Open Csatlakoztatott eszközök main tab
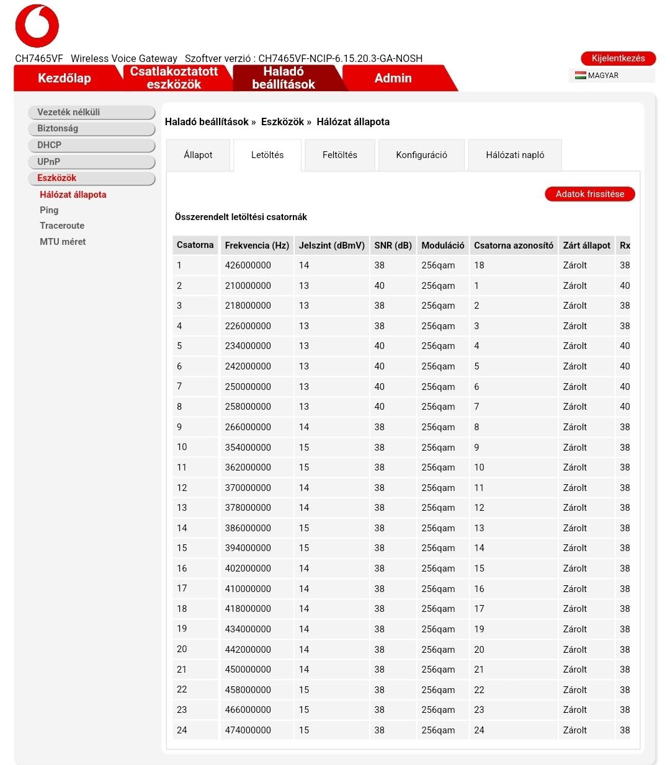The height and width of the screenshot is (765, 670). point(174,78)
